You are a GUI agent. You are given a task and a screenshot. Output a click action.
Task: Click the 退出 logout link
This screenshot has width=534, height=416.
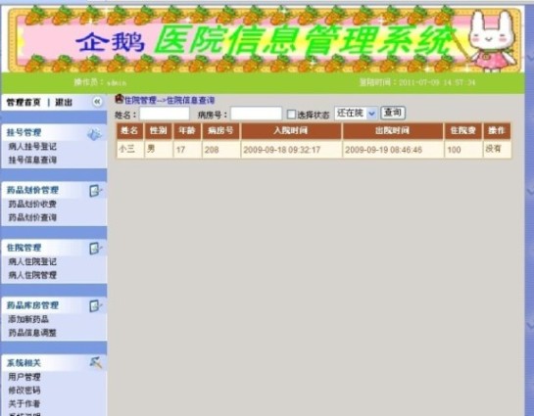64,102
